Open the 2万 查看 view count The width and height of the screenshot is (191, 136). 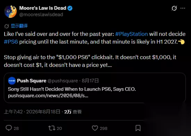73,112
